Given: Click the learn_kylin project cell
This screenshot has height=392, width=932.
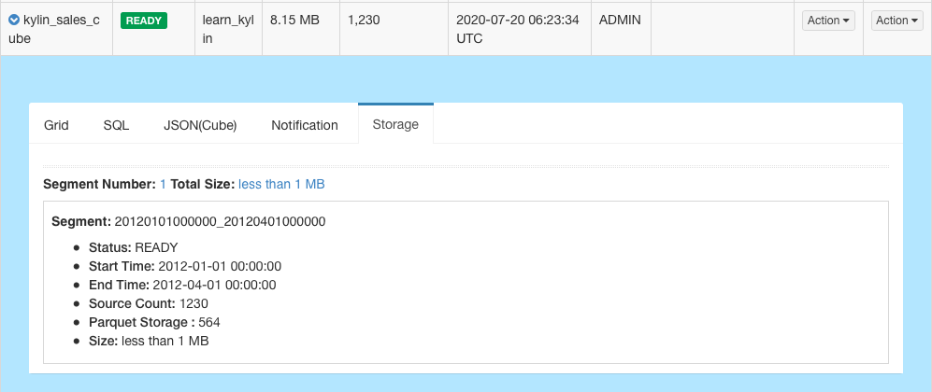Looking at the screenshot, I should coord(222,28).
